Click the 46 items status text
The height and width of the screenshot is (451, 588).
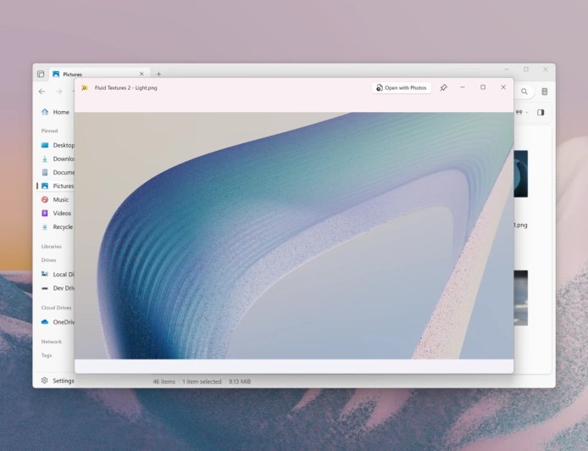[x=164, y=381]
